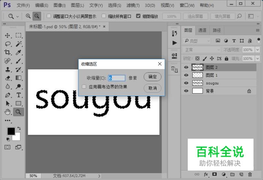Choose Zoom Out in the options bar

[37, 16]
